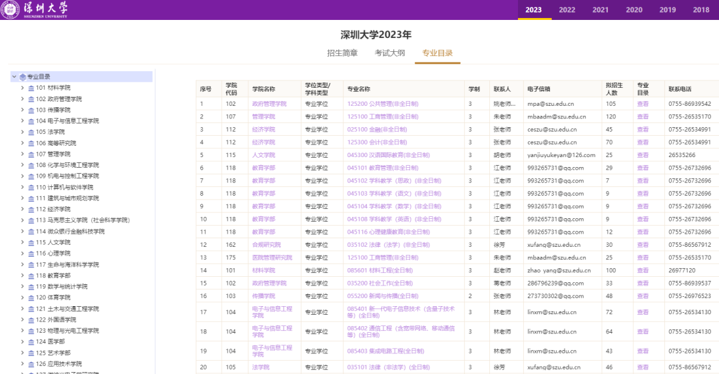The image size is (719, 374).
Task: Click the 深圳大学2023年 page title
Action: pos(375,35)
